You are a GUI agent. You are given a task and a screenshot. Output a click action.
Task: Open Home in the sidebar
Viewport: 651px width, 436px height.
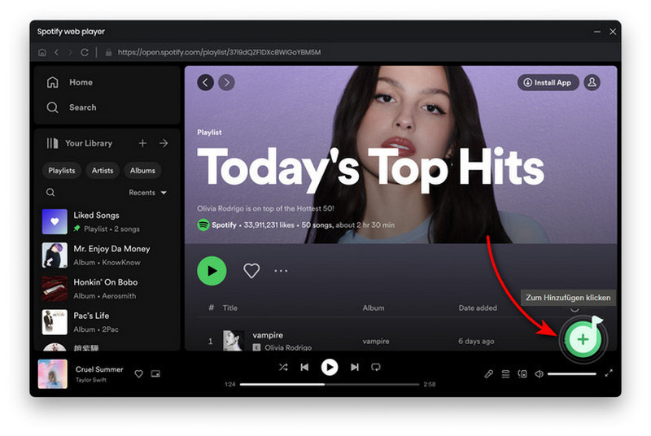pos(70,82)
